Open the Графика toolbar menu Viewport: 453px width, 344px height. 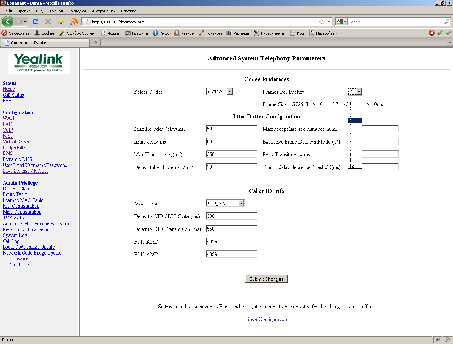pyautogui.click(x=137, y=33)
